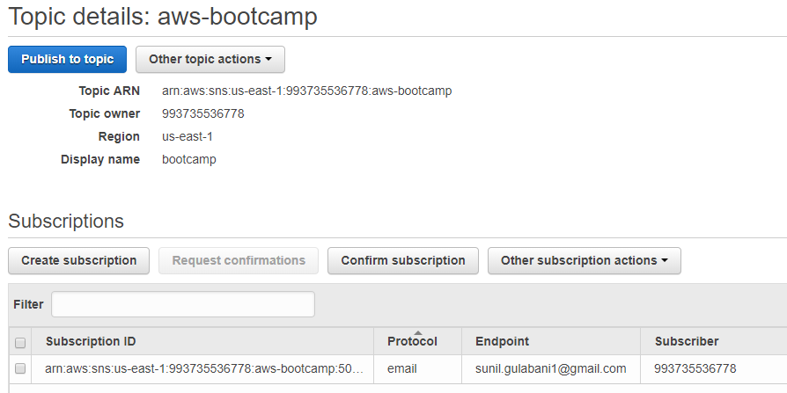Image resolution: width=787 pixels, height=393 pixels.
Task: Sort by the Subscription ID column
Action: click(x=91, y=341)
